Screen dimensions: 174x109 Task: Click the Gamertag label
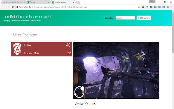coord(109,18)
